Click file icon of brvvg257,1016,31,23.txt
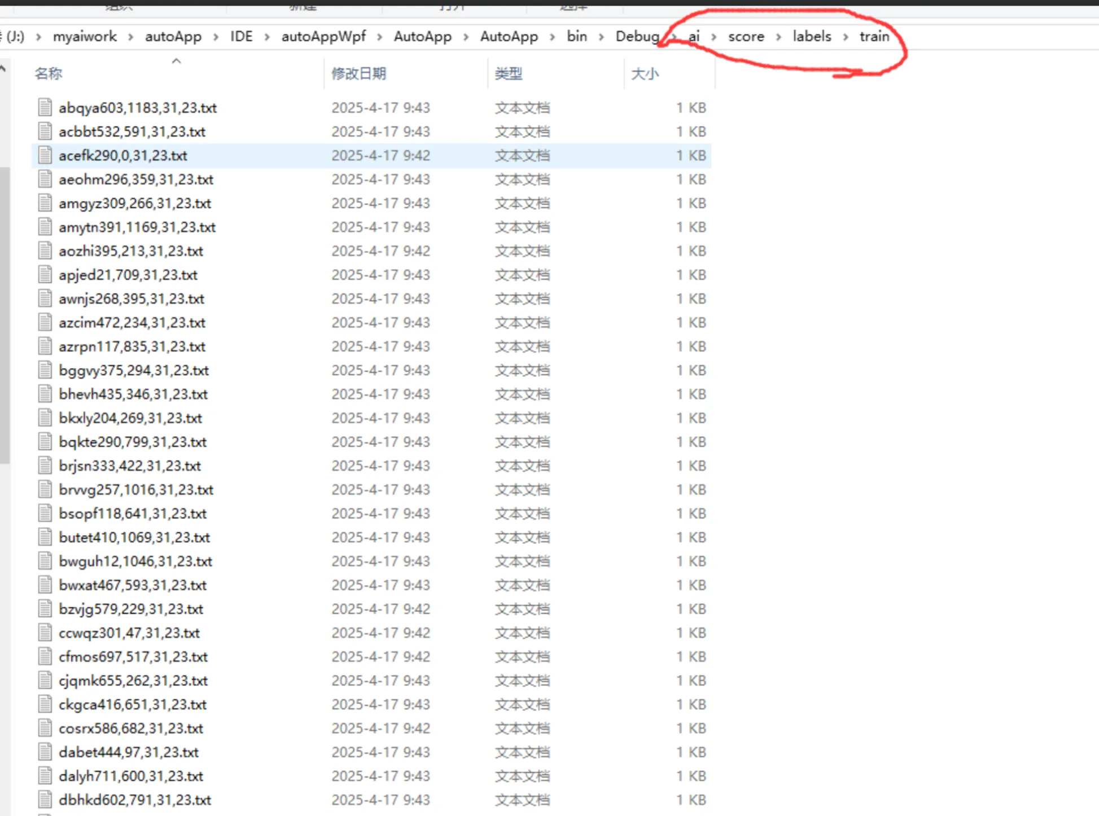 click(x=45, y=489)
